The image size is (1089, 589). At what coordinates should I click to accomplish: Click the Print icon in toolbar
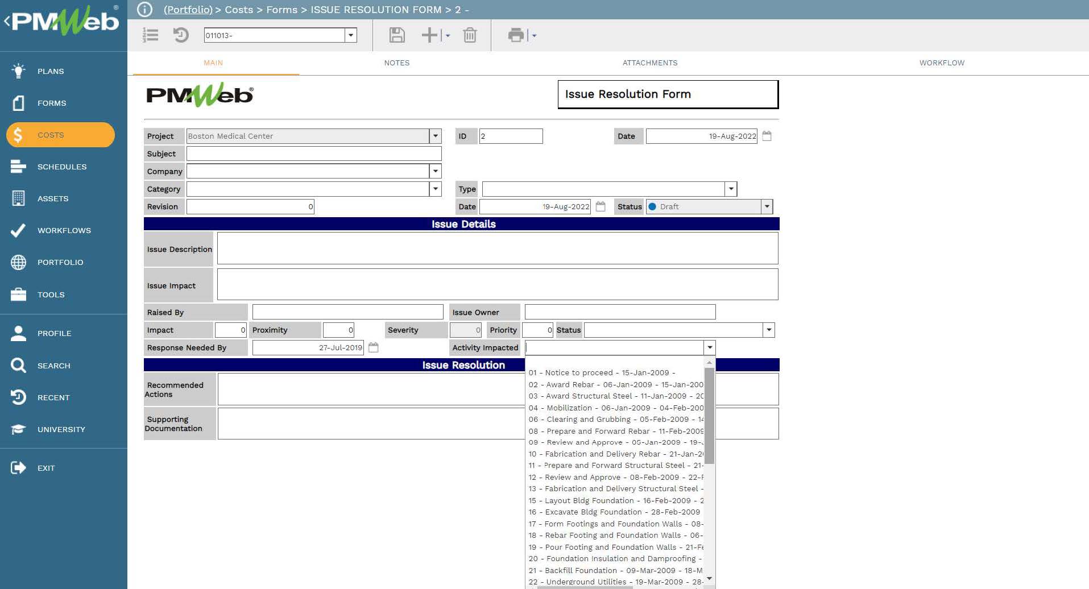[x=516, y=35]
